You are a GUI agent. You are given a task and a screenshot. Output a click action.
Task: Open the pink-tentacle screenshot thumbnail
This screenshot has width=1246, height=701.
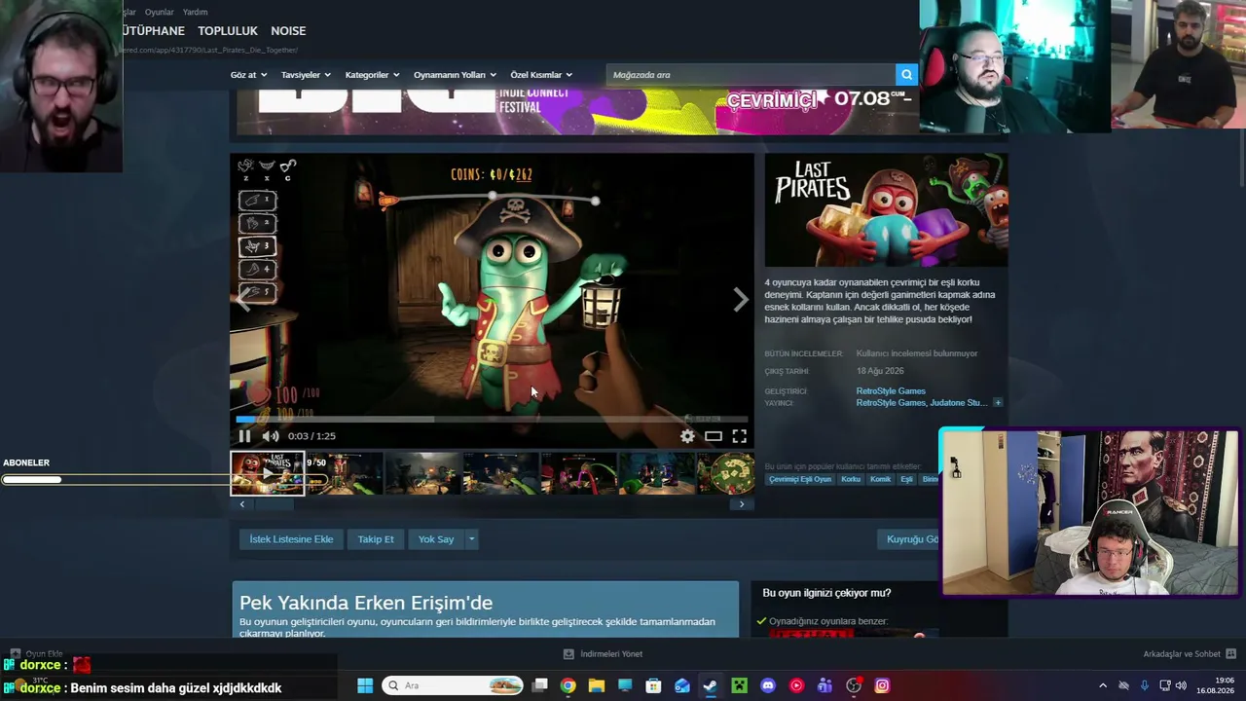[579, 473]
